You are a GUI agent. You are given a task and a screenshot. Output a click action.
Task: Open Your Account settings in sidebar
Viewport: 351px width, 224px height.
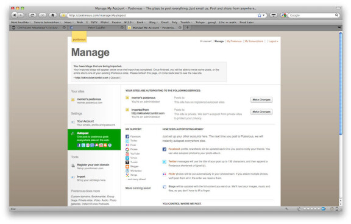[x=94, y=123]
